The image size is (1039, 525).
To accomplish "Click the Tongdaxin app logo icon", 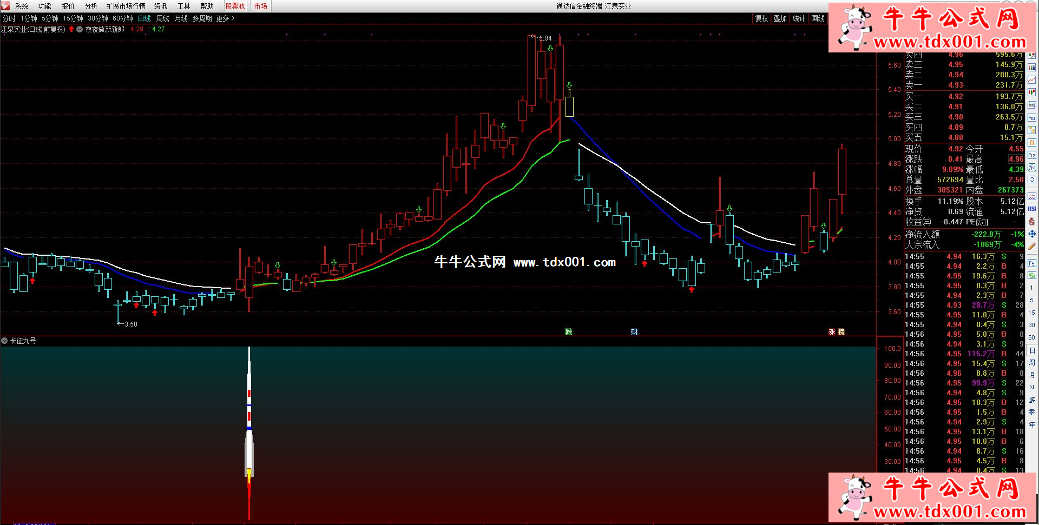I will (5, 6).
